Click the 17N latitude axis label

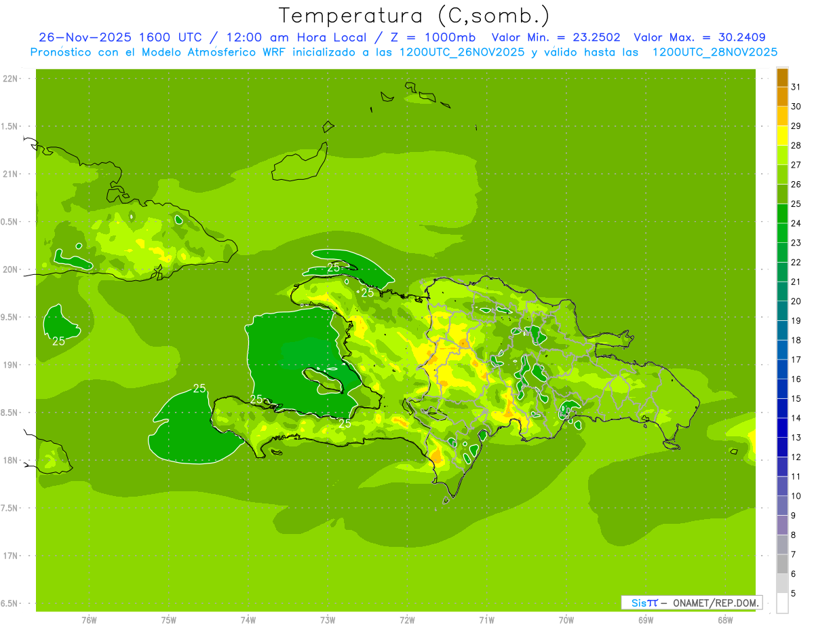(11, 556)
